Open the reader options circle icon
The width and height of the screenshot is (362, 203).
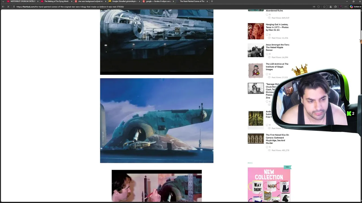(x=319, y=7)
